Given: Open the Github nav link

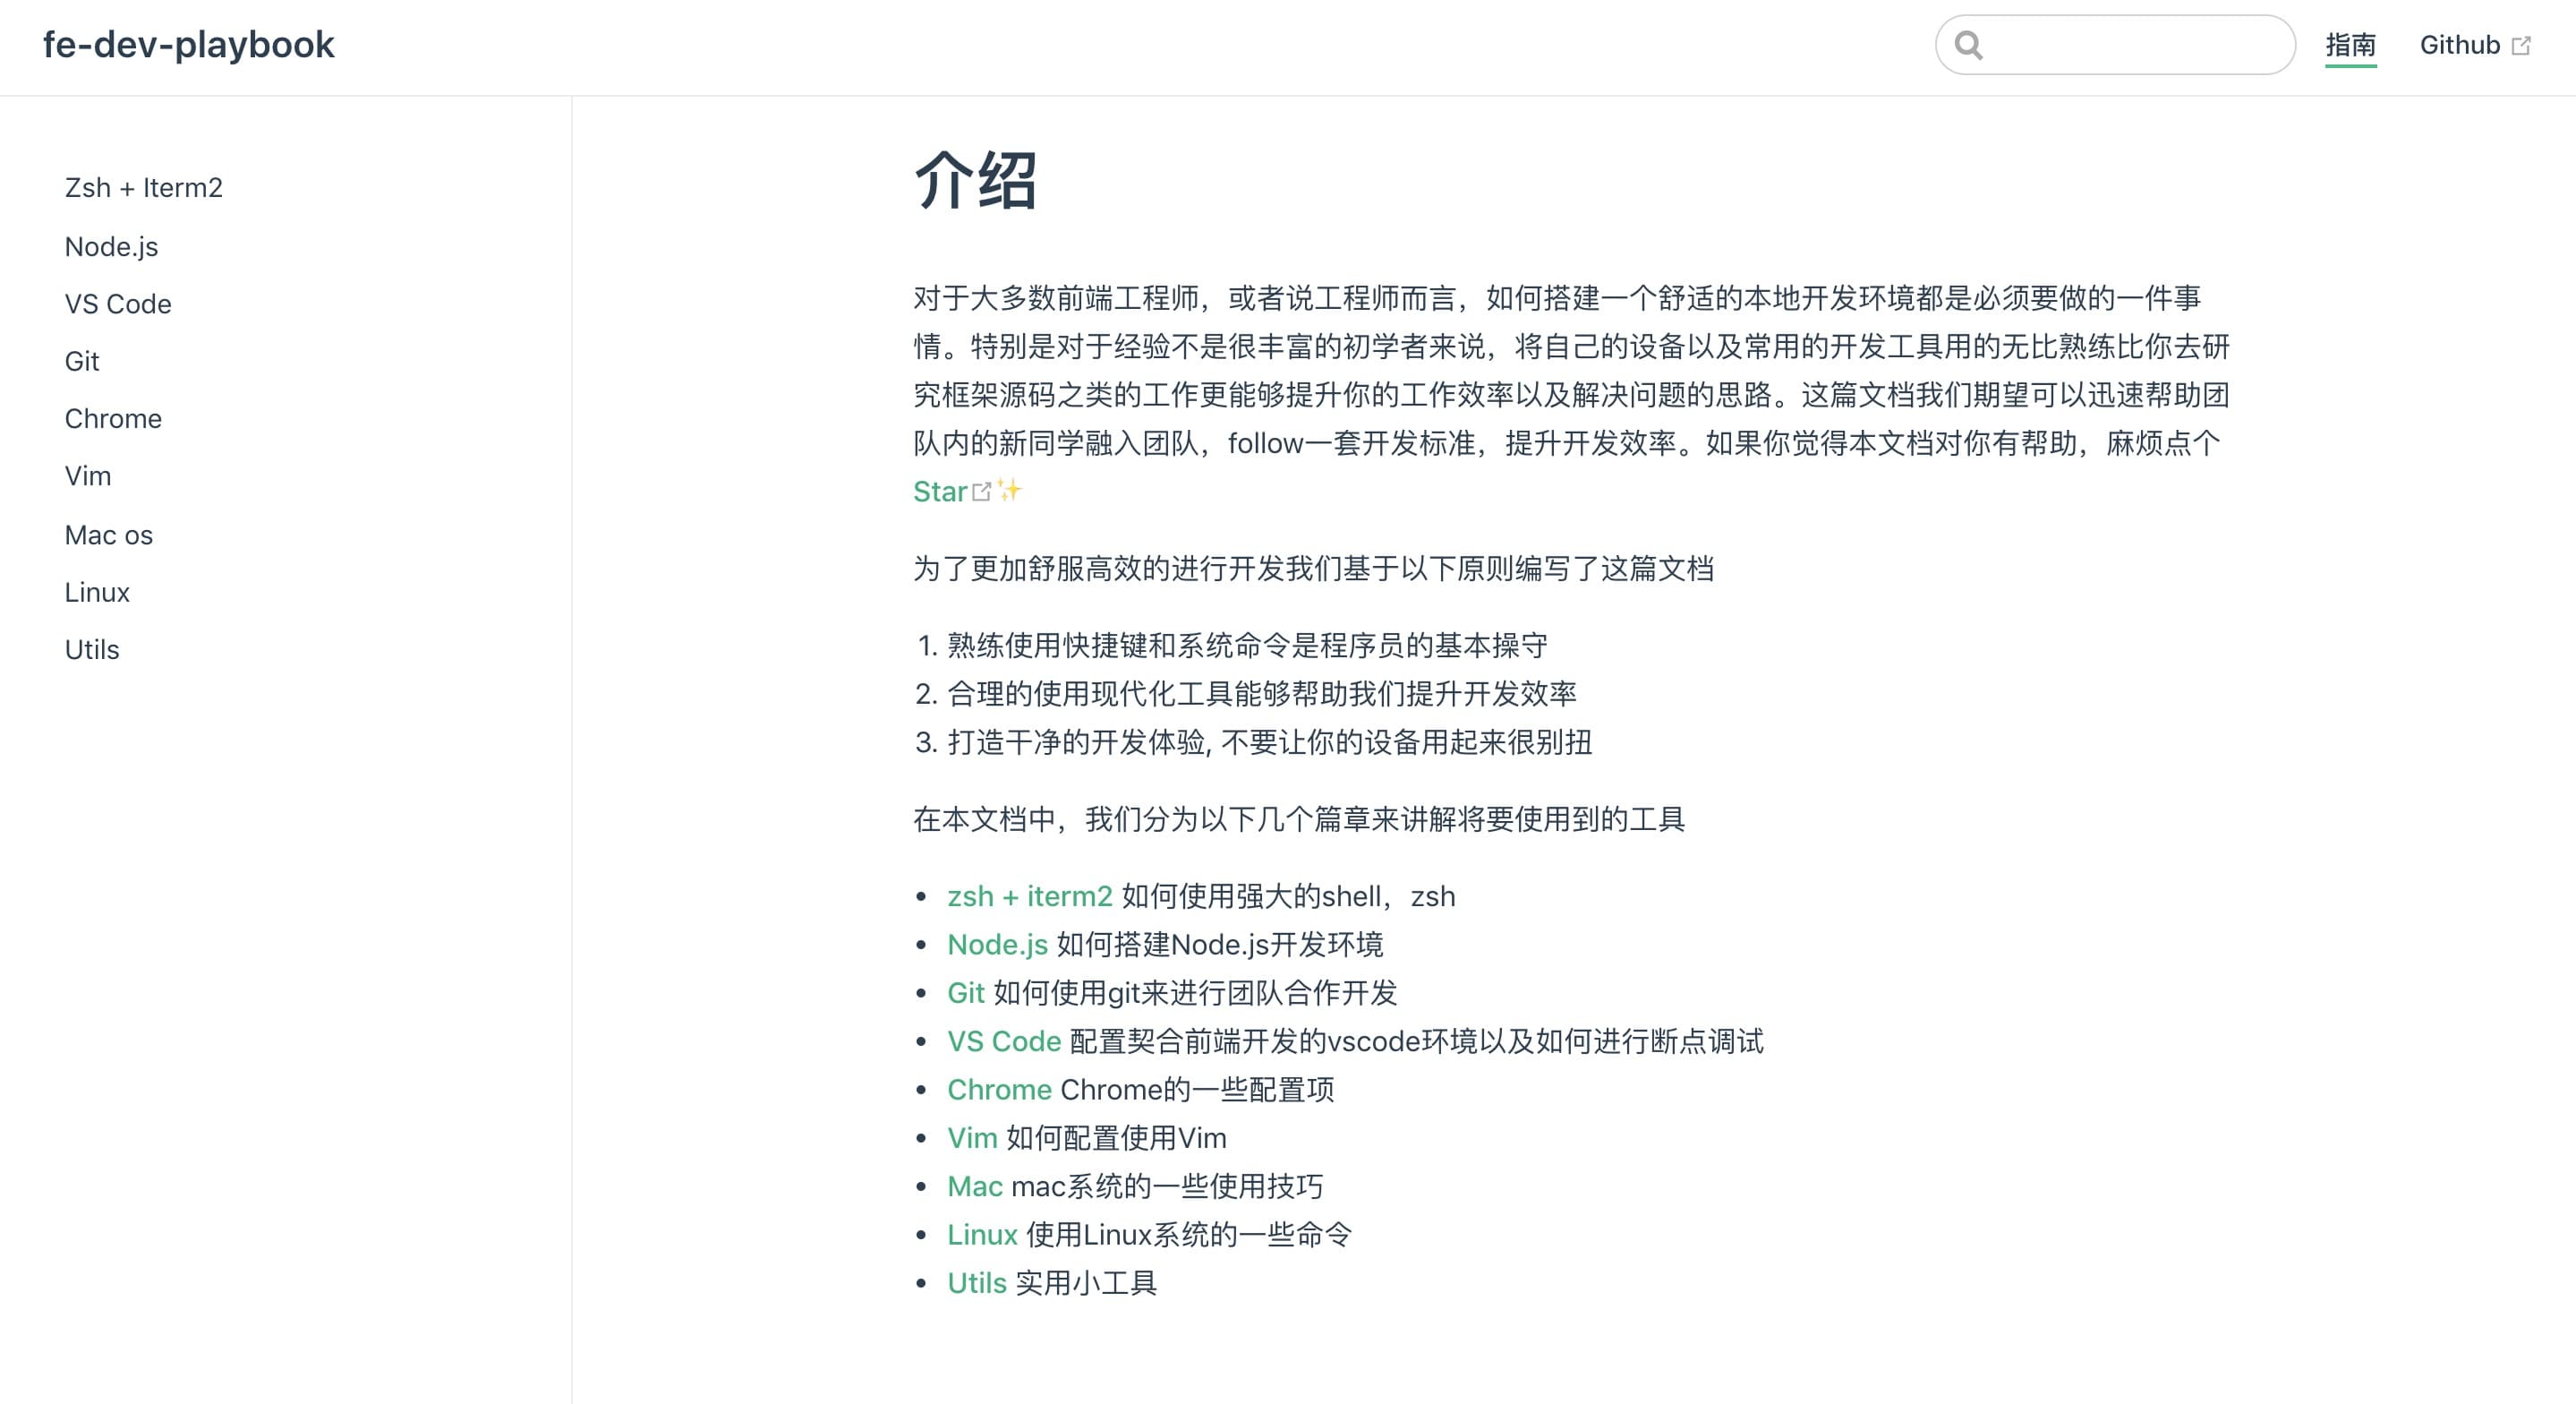Looking at the screenshot, I should [x=2459, y=45].
